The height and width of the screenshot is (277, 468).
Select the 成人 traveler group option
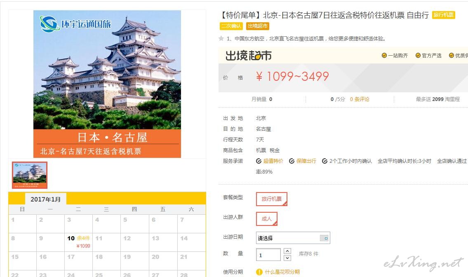pos(266,219)
